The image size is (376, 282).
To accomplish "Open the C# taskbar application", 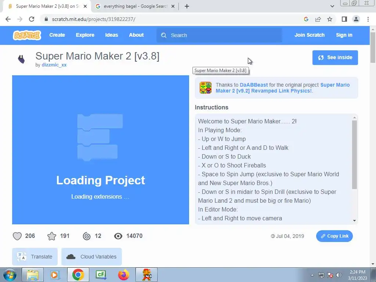I will (x=101, y=275).
